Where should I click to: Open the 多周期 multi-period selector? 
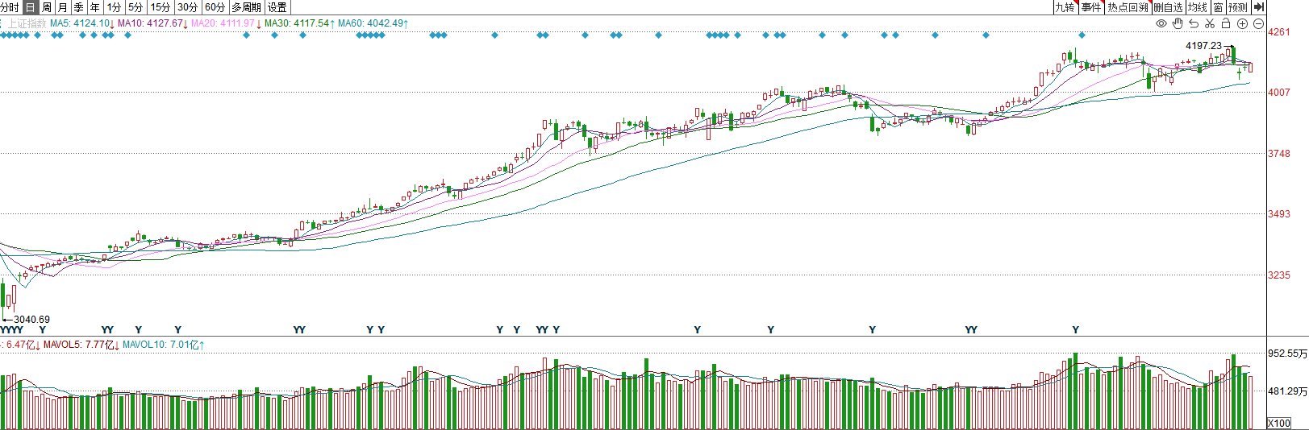[x=247, y=7]
